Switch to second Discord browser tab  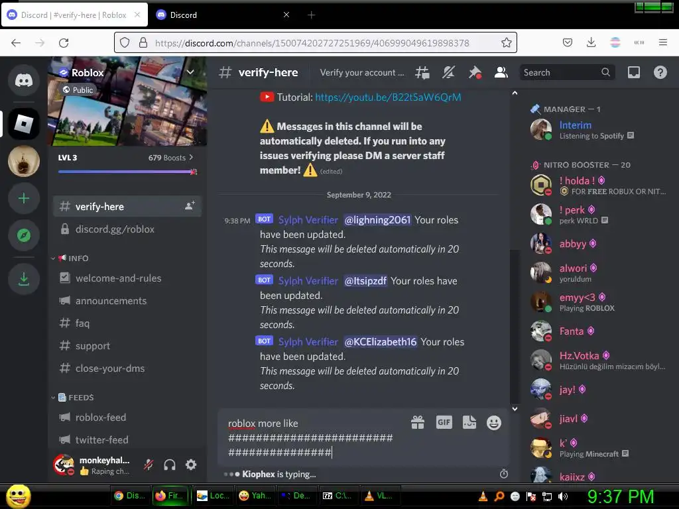point(222,15)
